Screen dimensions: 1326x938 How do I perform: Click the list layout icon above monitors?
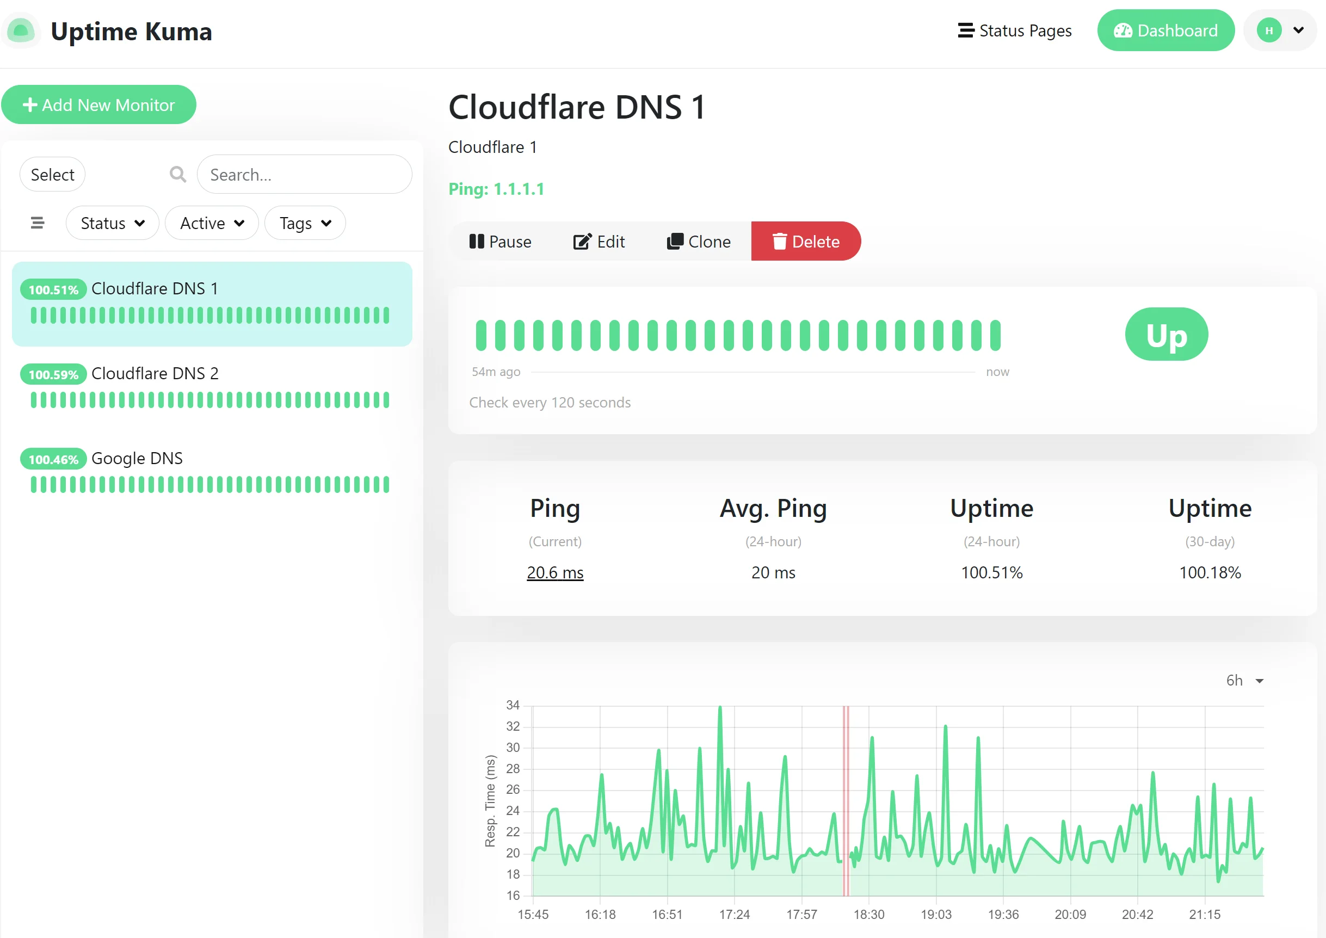37,223
